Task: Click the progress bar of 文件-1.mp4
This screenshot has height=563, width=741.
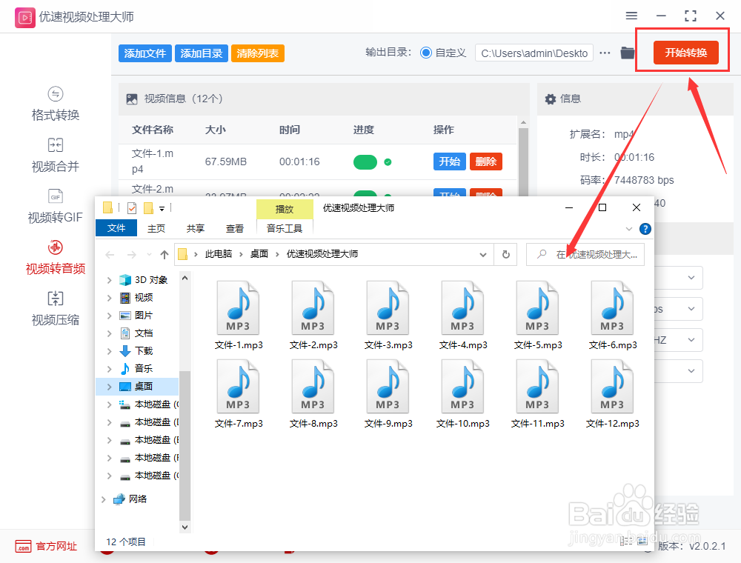Action: pyautogui.click(x=365, y=162)
